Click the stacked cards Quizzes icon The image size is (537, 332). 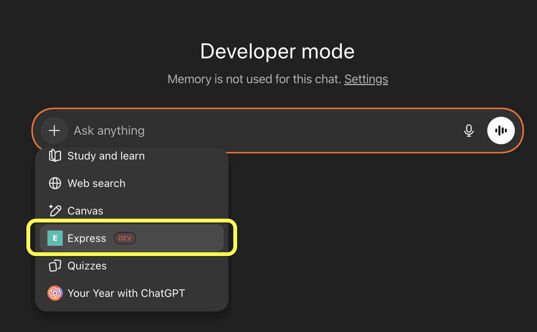pos(55,266)
